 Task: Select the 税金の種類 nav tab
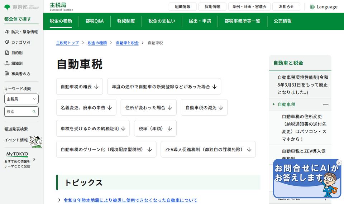coord(61,21)
